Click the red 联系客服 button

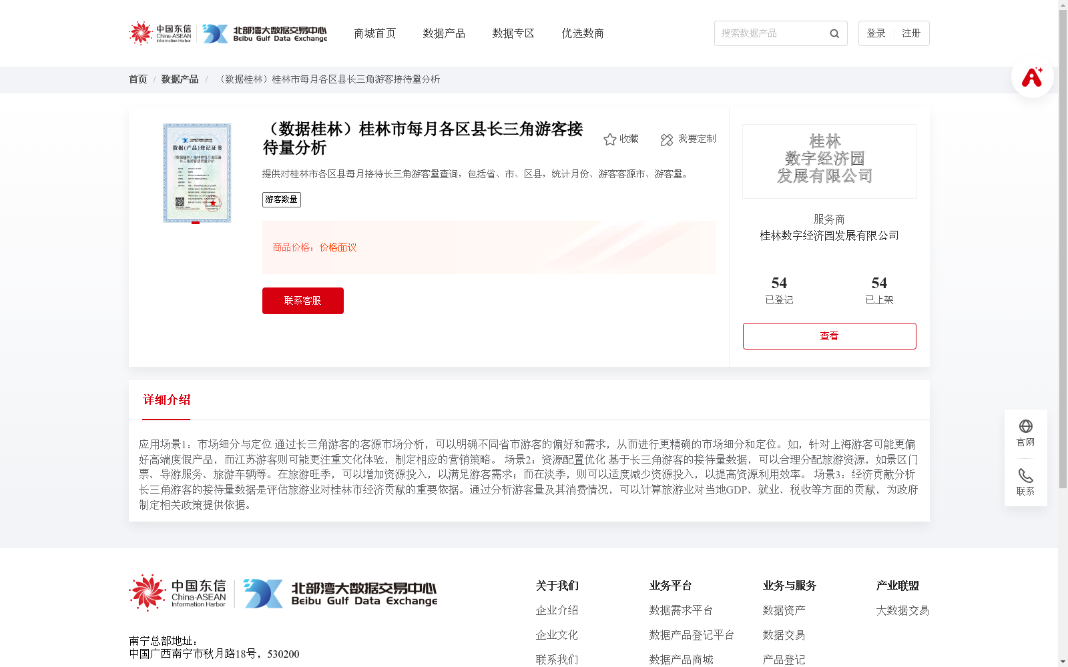(x=303, y=301)
